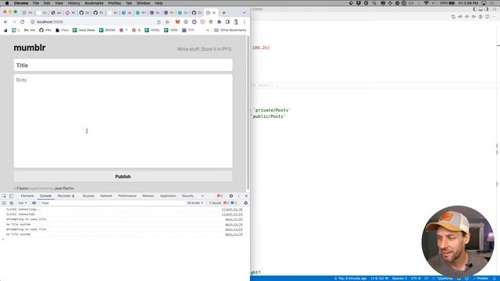Switch to DevTools Network tab
The image size is (500, 281).
tap(106, 196)
